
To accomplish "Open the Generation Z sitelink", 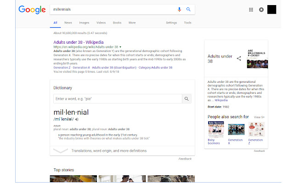I will click(62, 68).
